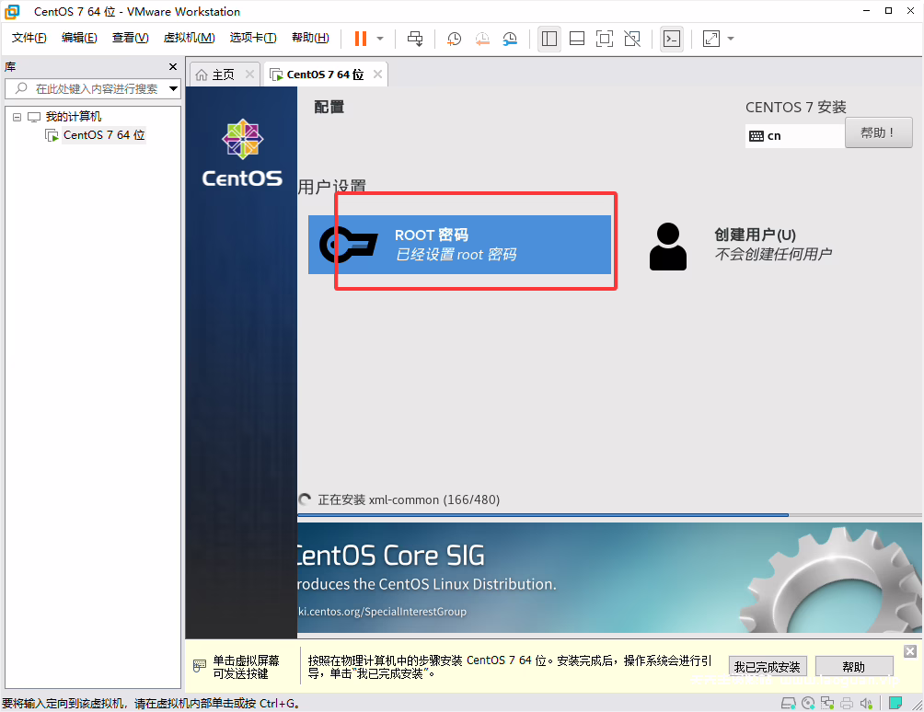Take a snapshot of the virtual machine
The width and height of the screenshot is (924, 712).
coord(453,39)
